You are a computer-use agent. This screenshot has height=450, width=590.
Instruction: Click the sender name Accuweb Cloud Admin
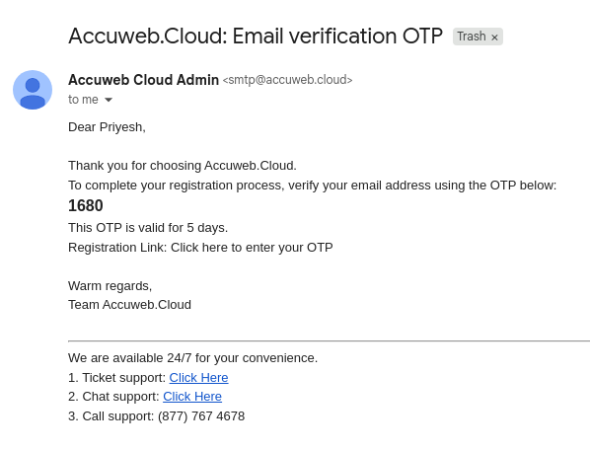pyautogui.click(x=143, y=80)
